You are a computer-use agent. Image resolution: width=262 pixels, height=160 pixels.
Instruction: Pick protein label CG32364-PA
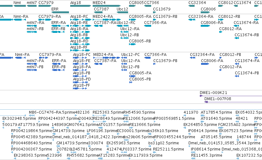pos(202,55)
